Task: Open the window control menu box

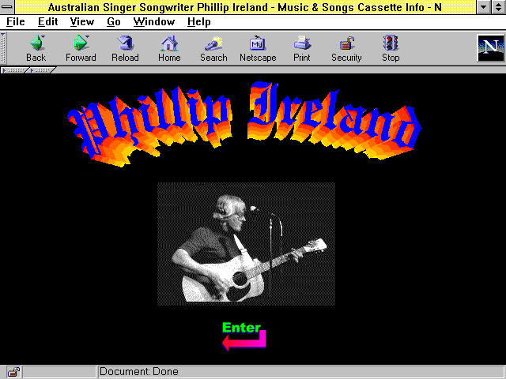Action: click(x=8, y=6)
